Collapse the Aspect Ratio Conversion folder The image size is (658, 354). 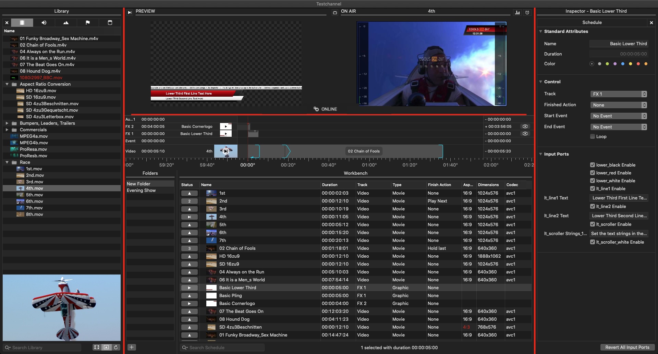(7, 84)
